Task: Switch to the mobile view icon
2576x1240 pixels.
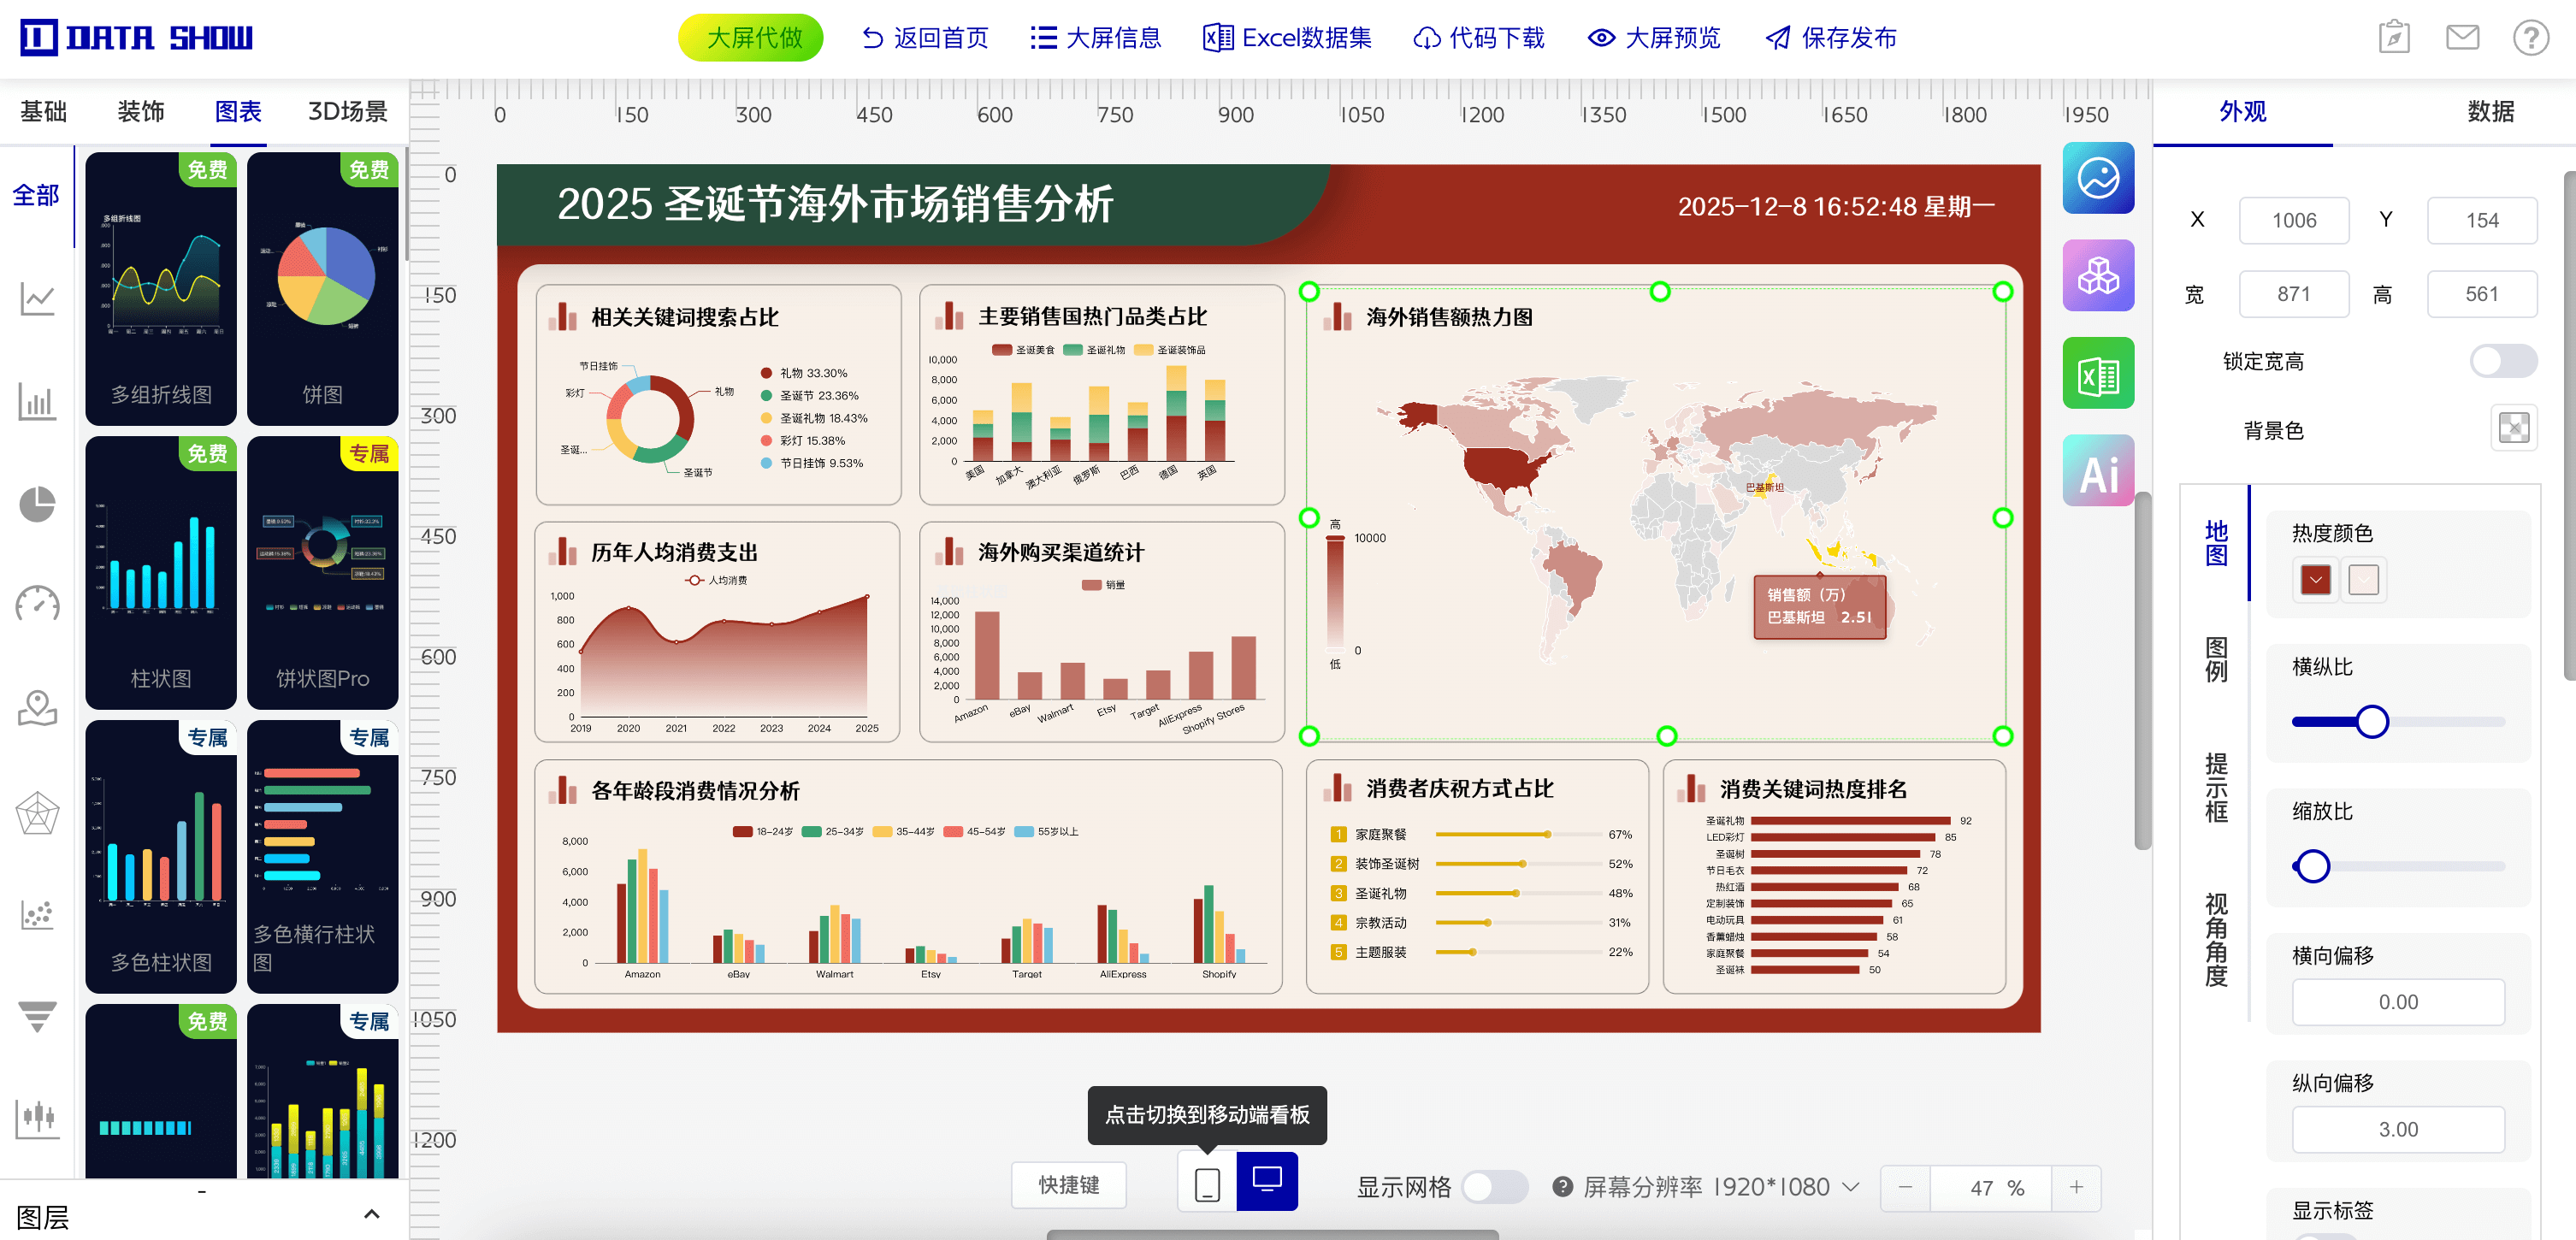Action: point(1207,1184)
